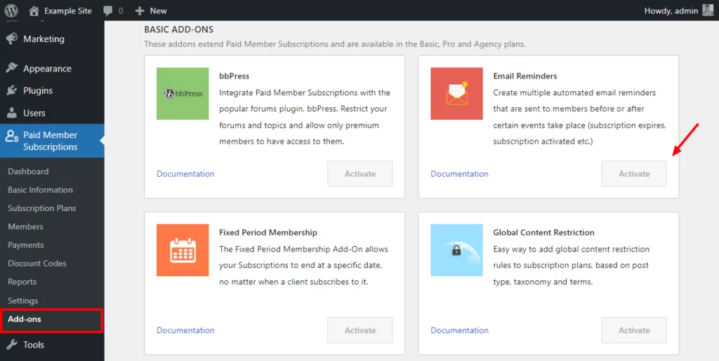Click the bbPress add-on logo
Image resolution: width=719 pixels, height=361 pixels.
click(x=183, y=93)
